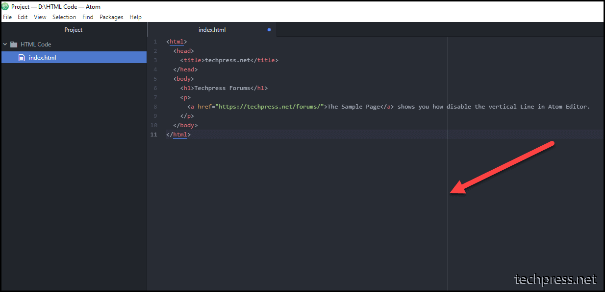Click the file icon next to index.html

coord(22,57)
